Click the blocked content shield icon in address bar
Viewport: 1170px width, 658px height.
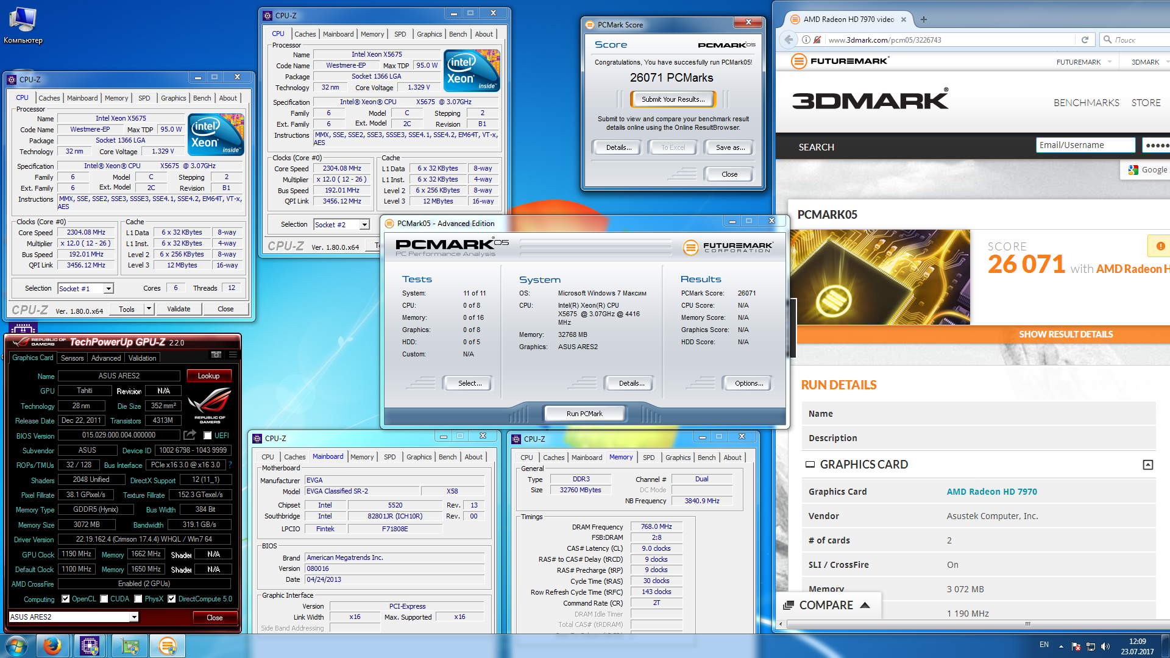(x=818, y=40)
